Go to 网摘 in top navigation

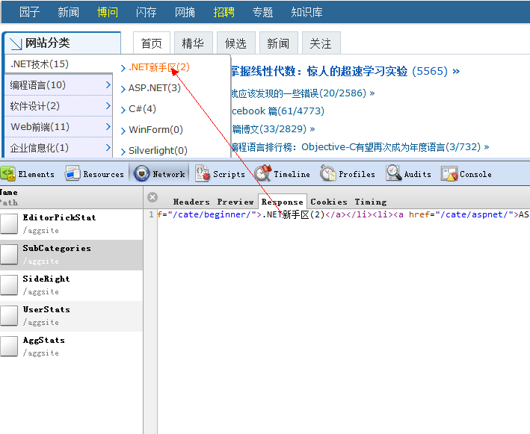185,12
